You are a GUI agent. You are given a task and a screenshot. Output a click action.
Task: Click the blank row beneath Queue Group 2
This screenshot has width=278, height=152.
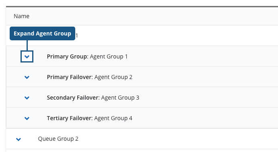click(x=142, y=150)
